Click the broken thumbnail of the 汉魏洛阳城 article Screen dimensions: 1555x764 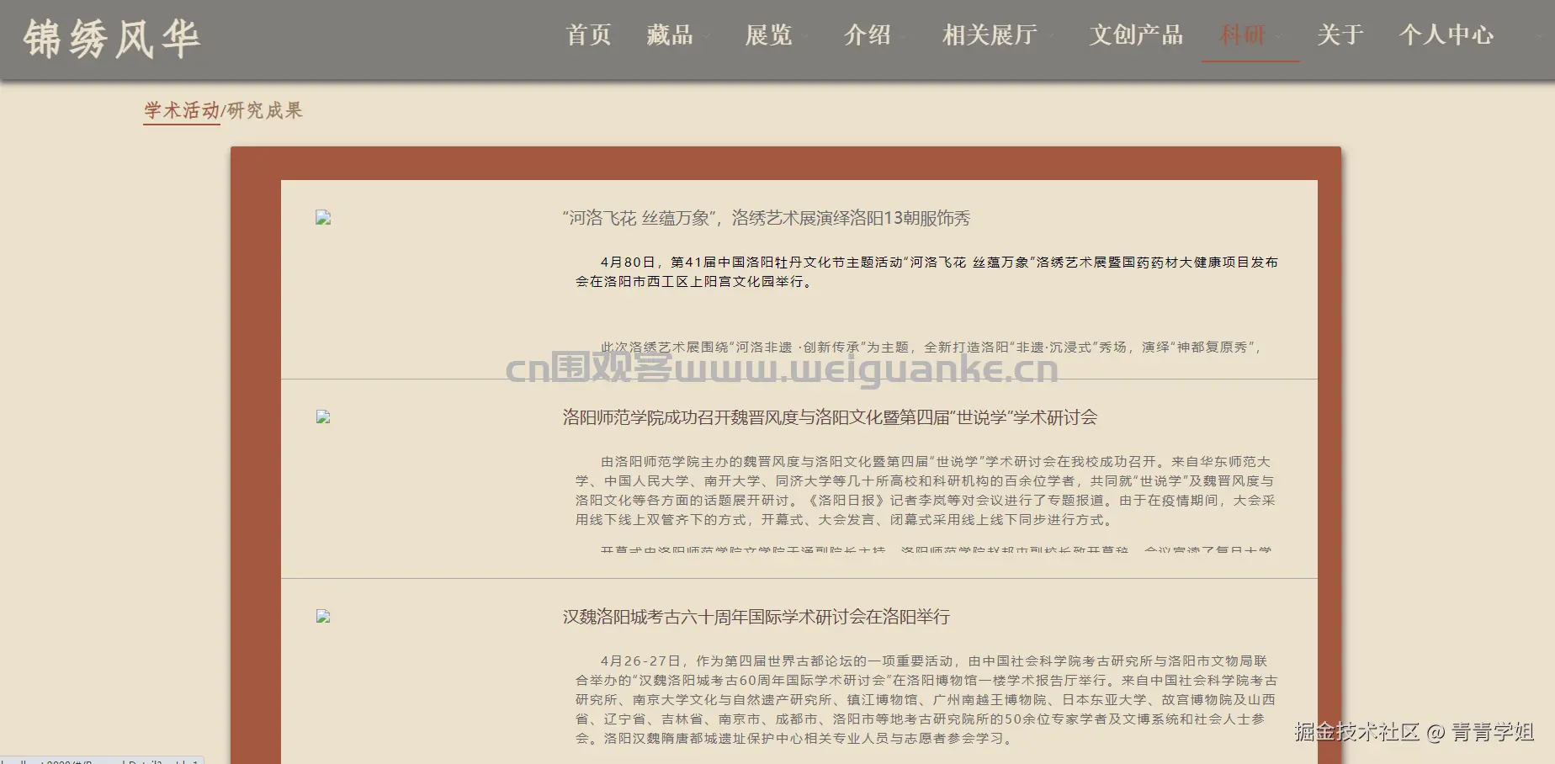point(322,615)
